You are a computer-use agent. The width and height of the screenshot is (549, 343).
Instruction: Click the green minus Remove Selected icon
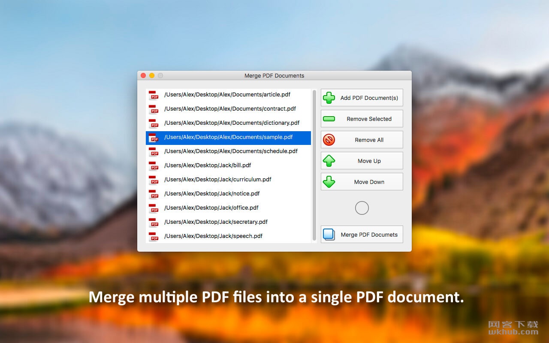[329, 119]
